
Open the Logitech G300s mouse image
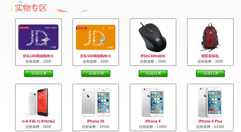[152, 37]
